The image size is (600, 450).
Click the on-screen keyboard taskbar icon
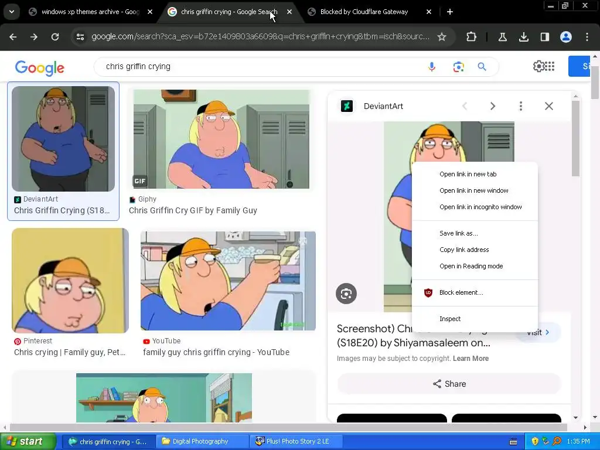coord(513,442)
